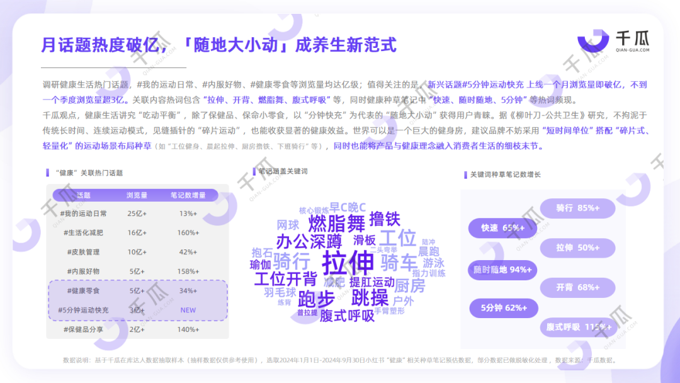Click the 16亿+ views value

click(137, 233)
